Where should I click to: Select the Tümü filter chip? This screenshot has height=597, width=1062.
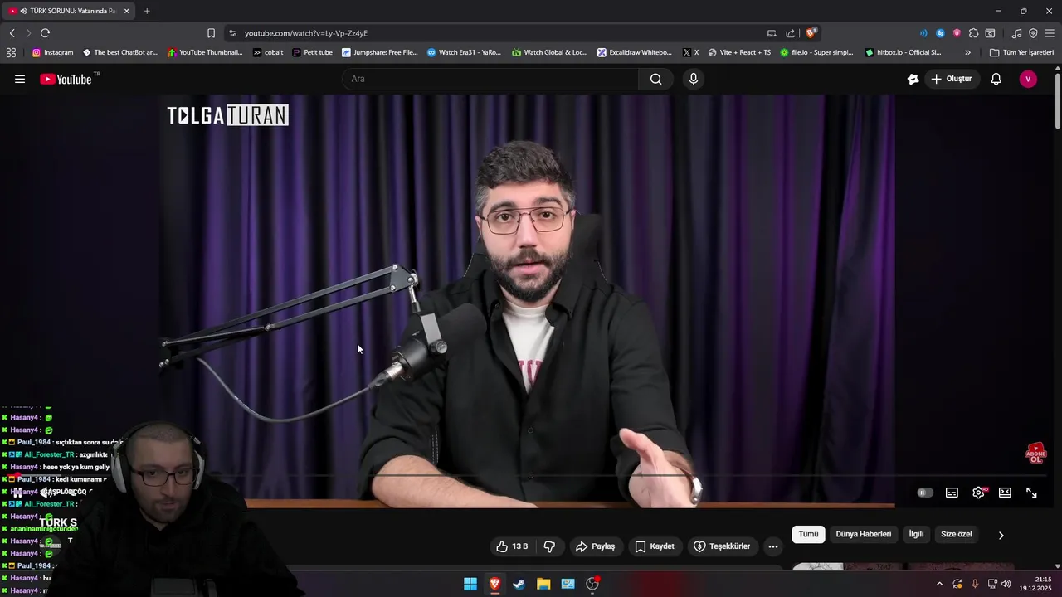pyautogui.click(x=808, y=534)
